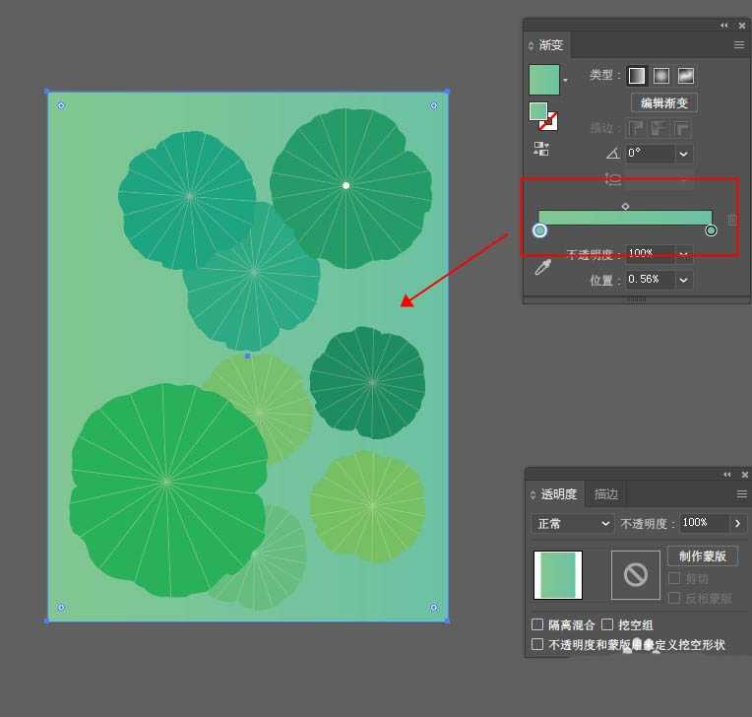
Task: Select the left gradient color stop
Action: coord(539,230)
